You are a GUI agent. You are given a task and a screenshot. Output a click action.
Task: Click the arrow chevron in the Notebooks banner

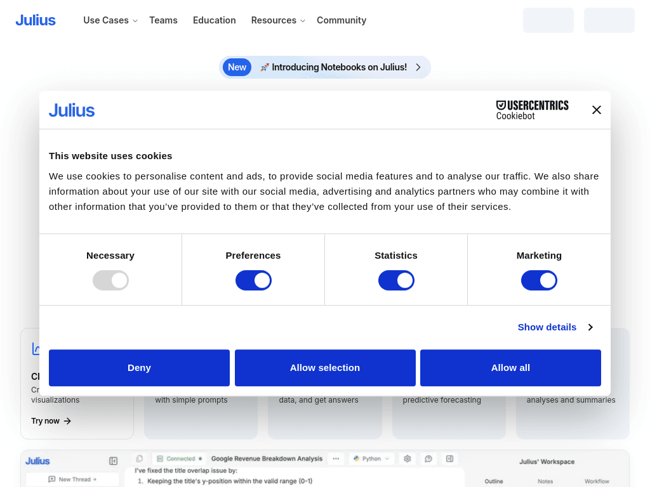tap(418, 67)
